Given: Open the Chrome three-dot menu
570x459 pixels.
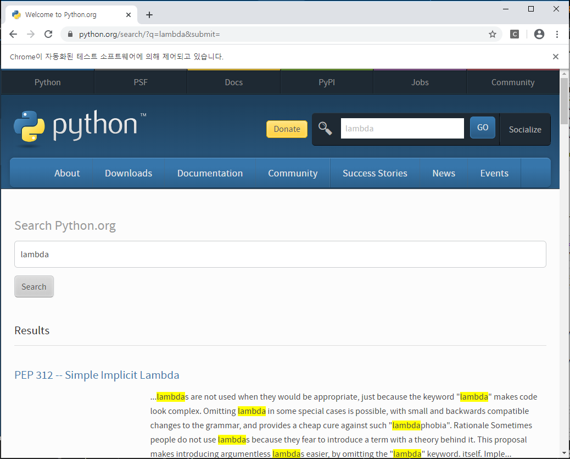Looking at the screenshot, I should click(557, 34).
